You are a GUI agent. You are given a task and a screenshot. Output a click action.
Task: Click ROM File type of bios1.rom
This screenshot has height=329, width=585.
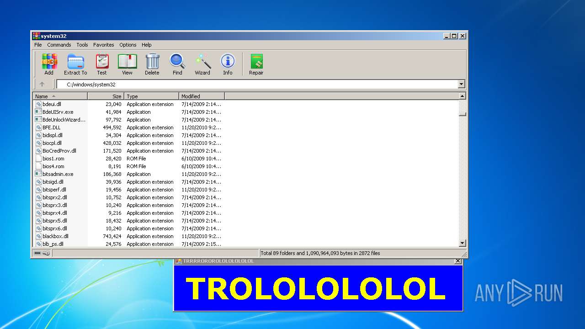click(x=136, y=159)
